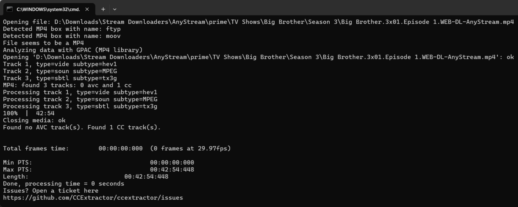Click the cmd icon on the tab
The width and height of the screenshot is (518, 207).
(x=10, y=9)
